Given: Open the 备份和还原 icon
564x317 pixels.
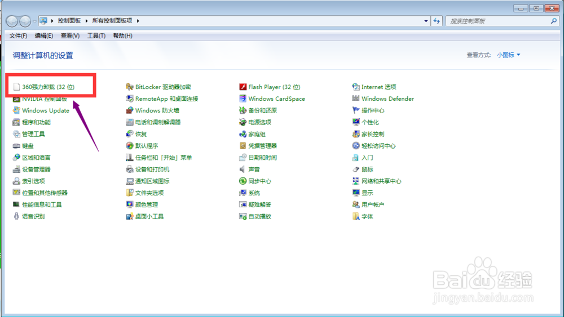Looking at the screenshot, I should (x=243, y=110).
